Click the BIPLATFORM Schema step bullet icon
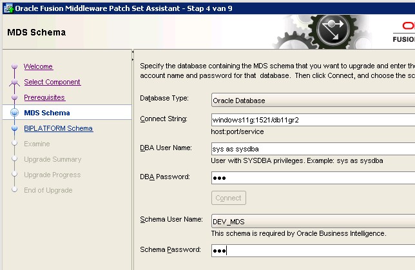415x270 pixels. click(14, 129)
